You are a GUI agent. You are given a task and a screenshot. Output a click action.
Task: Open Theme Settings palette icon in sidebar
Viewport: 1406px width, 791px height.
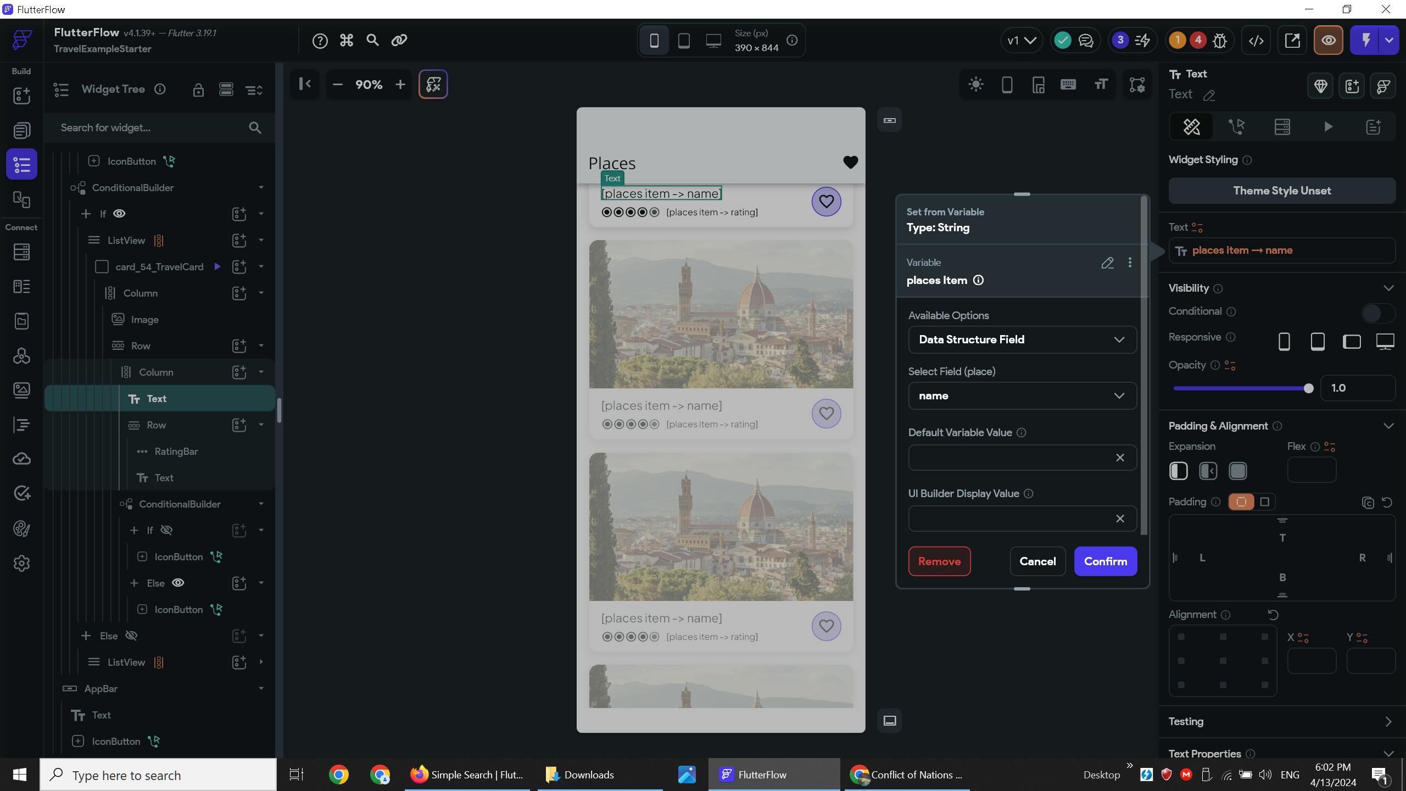pyautogui.click(x=21, y=528)
